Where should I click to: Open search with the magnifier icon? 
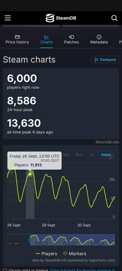tap(114, 18)
